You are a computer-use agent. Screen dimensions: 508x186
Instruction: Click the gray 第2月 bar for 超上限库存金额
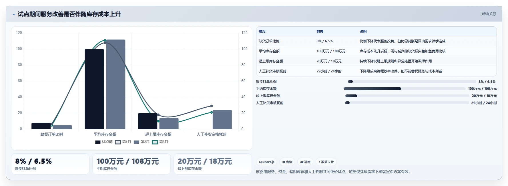tap(169, 124)
